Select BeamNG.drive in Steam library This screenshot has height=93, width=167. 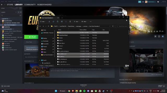coord(8,21)
